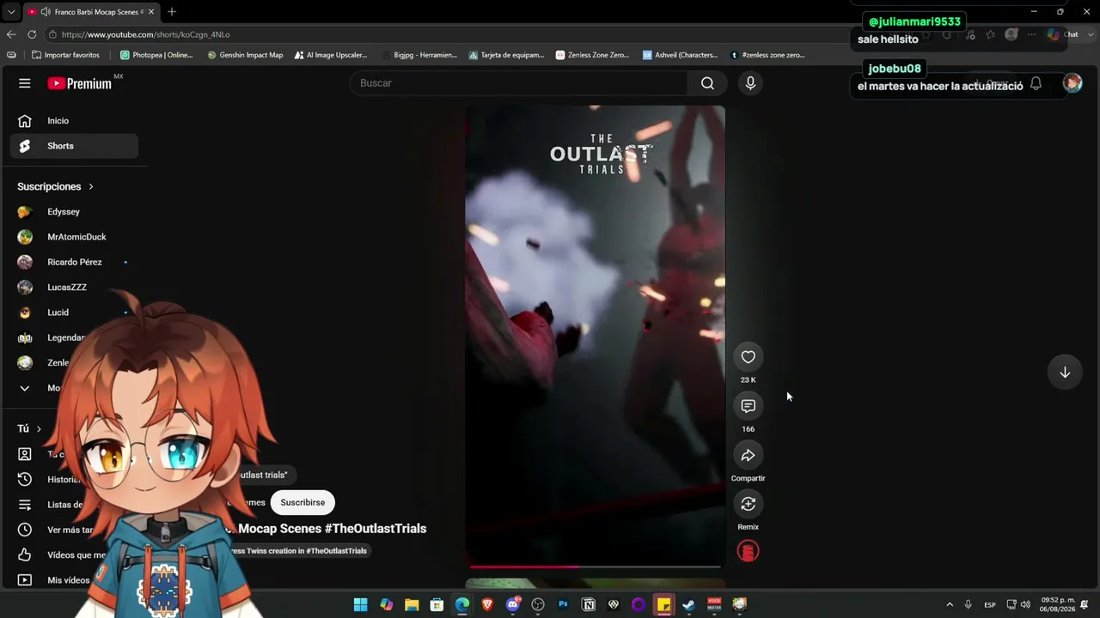This screenshot has width=1100, height=618.
Task: Open Steam from the taskbar
Action: (688, 605)
